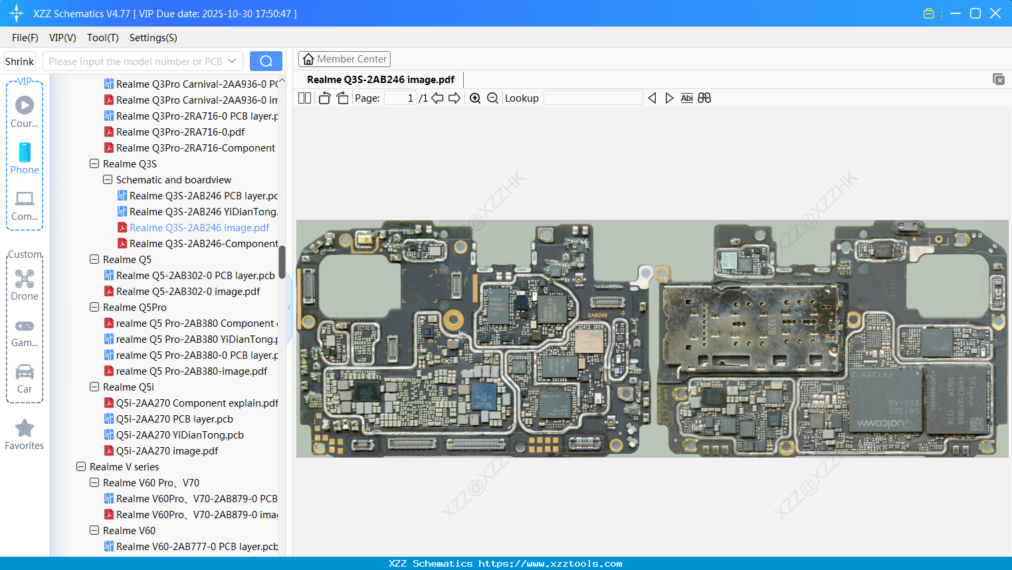1012x570 pixels.
Task: Collapse the Realme Q3S tree node
Action: [x=94, y=164]
